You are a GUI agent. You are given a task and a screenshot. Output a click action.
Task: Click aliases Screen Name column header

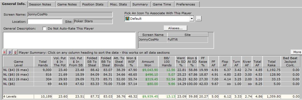[x=153, y=35]
